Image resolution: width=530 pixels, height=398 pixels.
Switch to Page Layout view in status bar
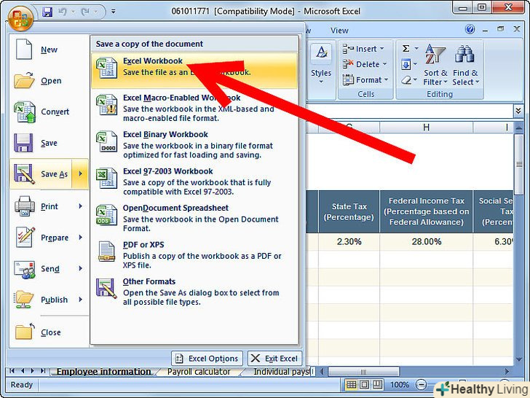364,384
